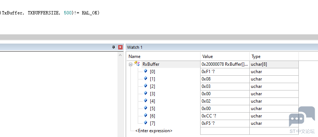Screen dimensions: 318x137
Task: Select the 0xF1 value cell
Action: (x=225, y=72)
